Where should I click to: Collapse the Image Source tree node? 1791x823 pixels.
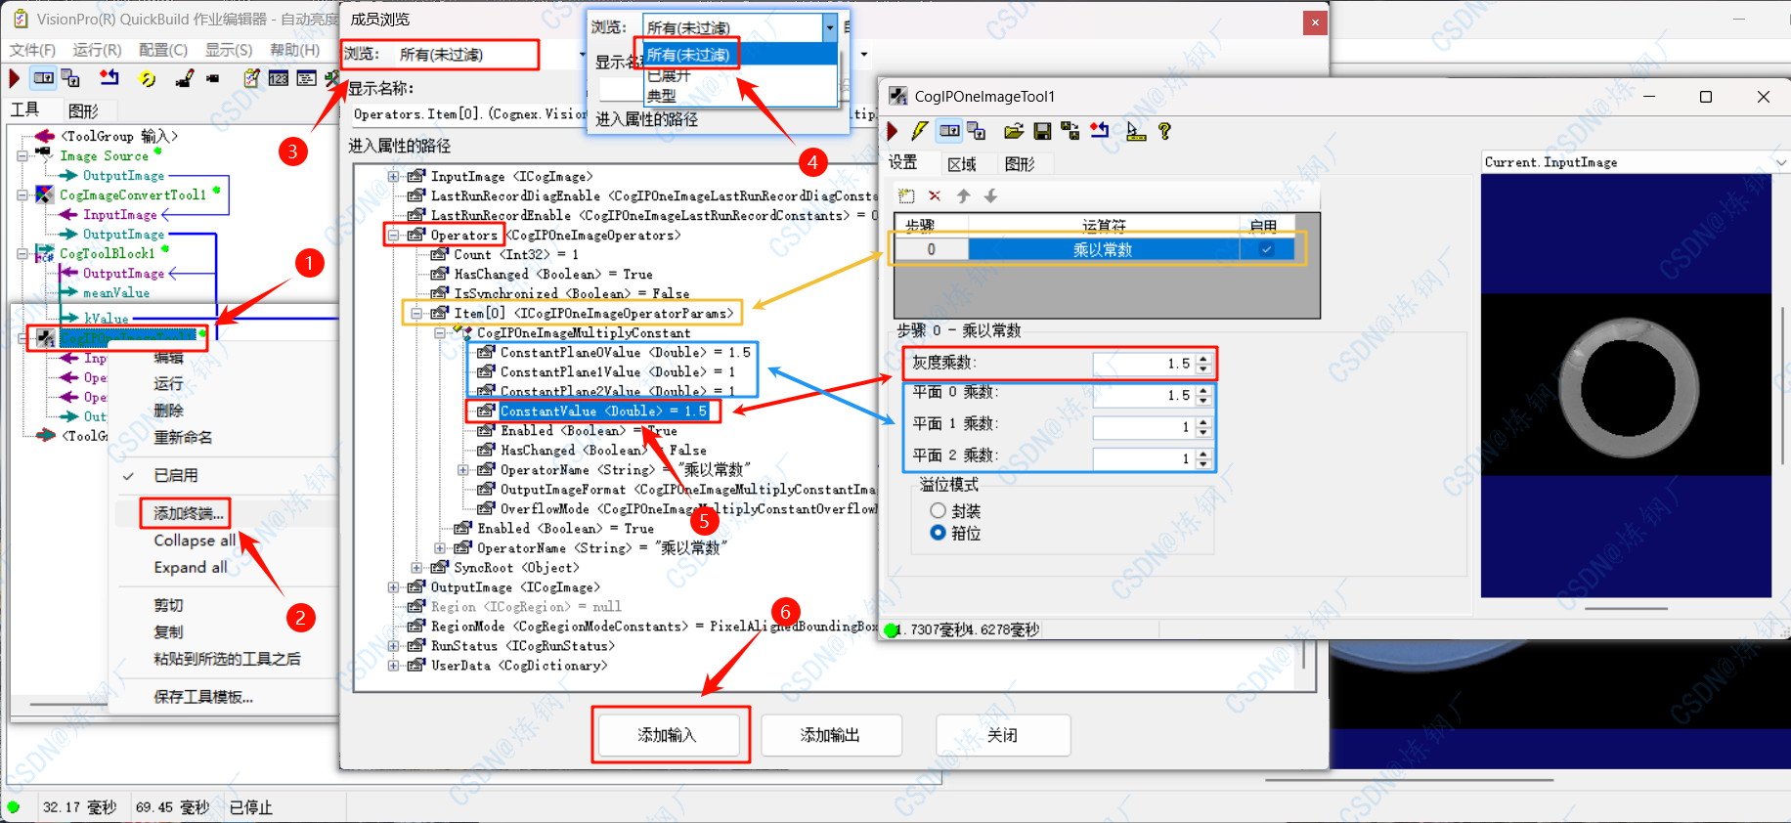click(22, 156)
